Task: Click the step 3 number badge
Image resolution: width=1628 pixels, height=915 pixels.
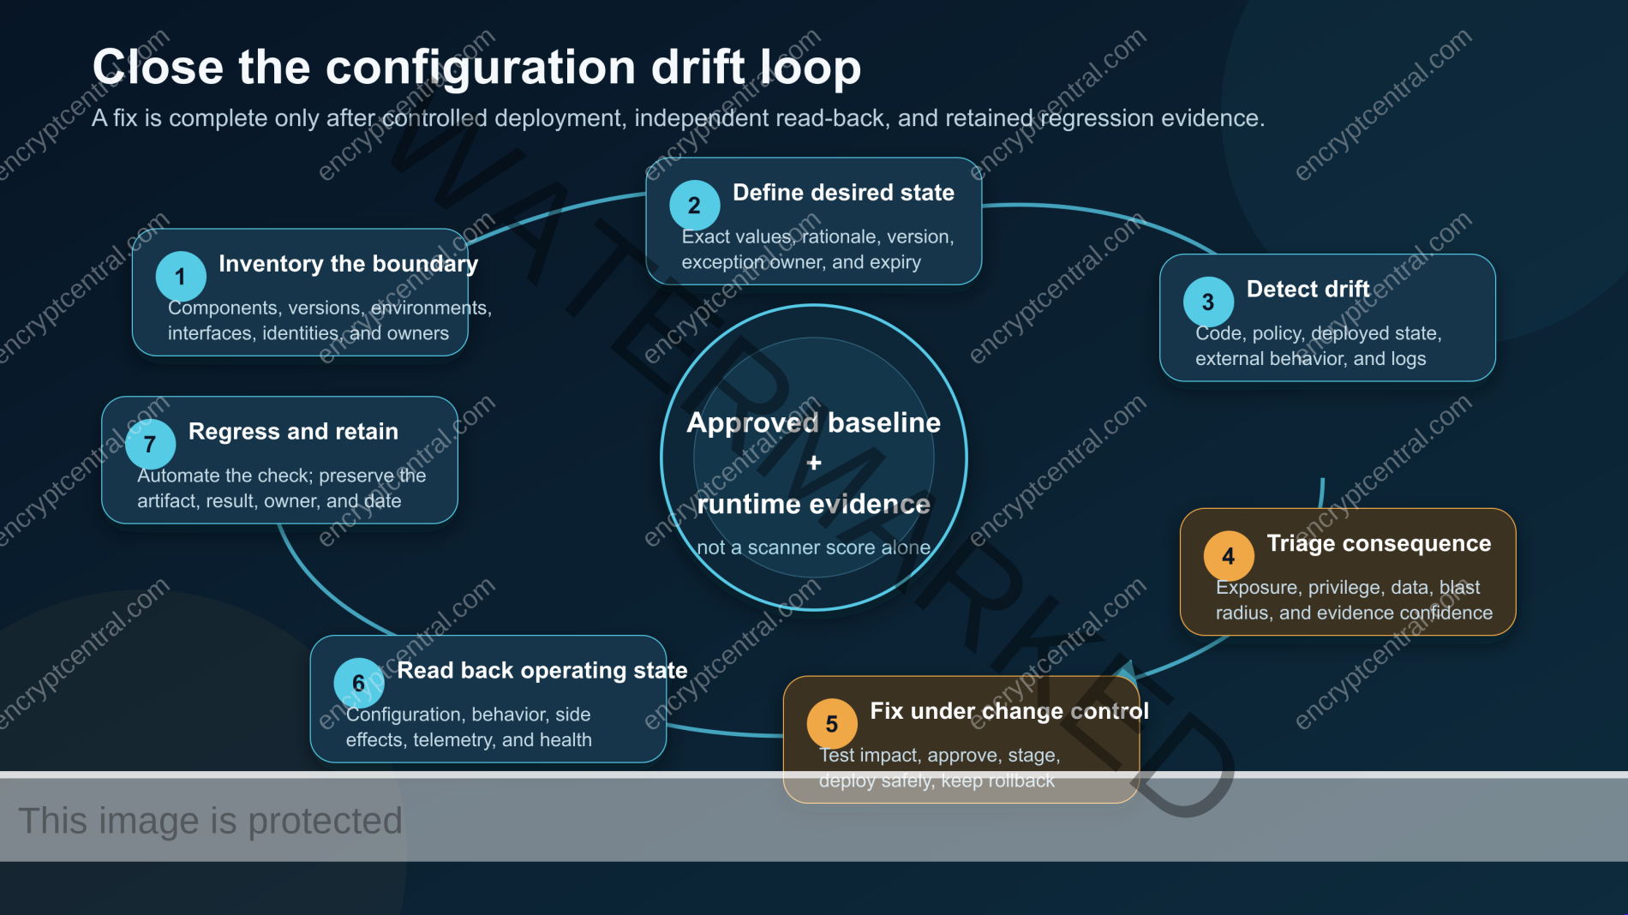Action: coord(1208,302)
